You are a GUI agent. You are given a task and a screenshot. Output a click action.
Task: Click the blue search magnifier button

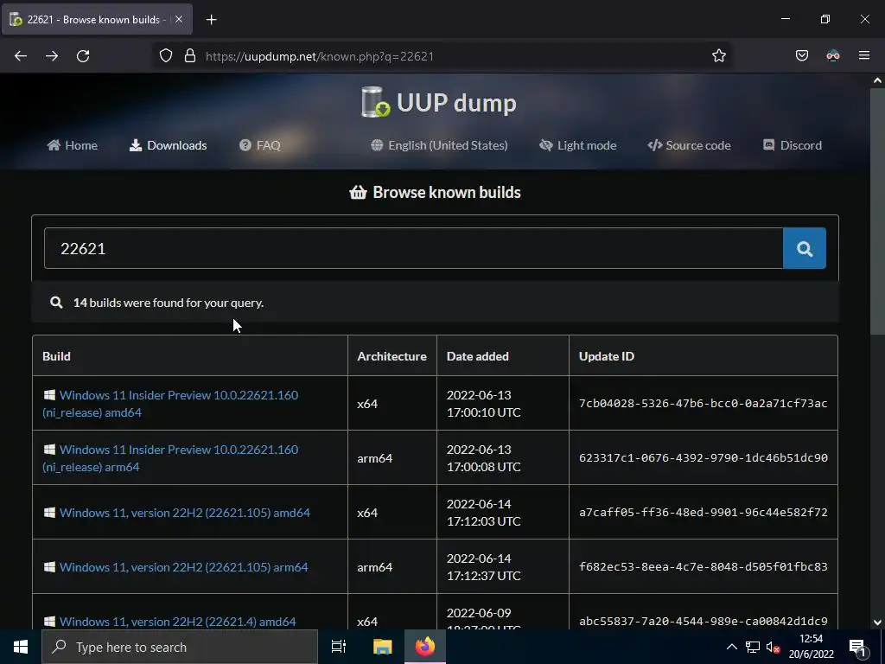[x=805, y=248]
